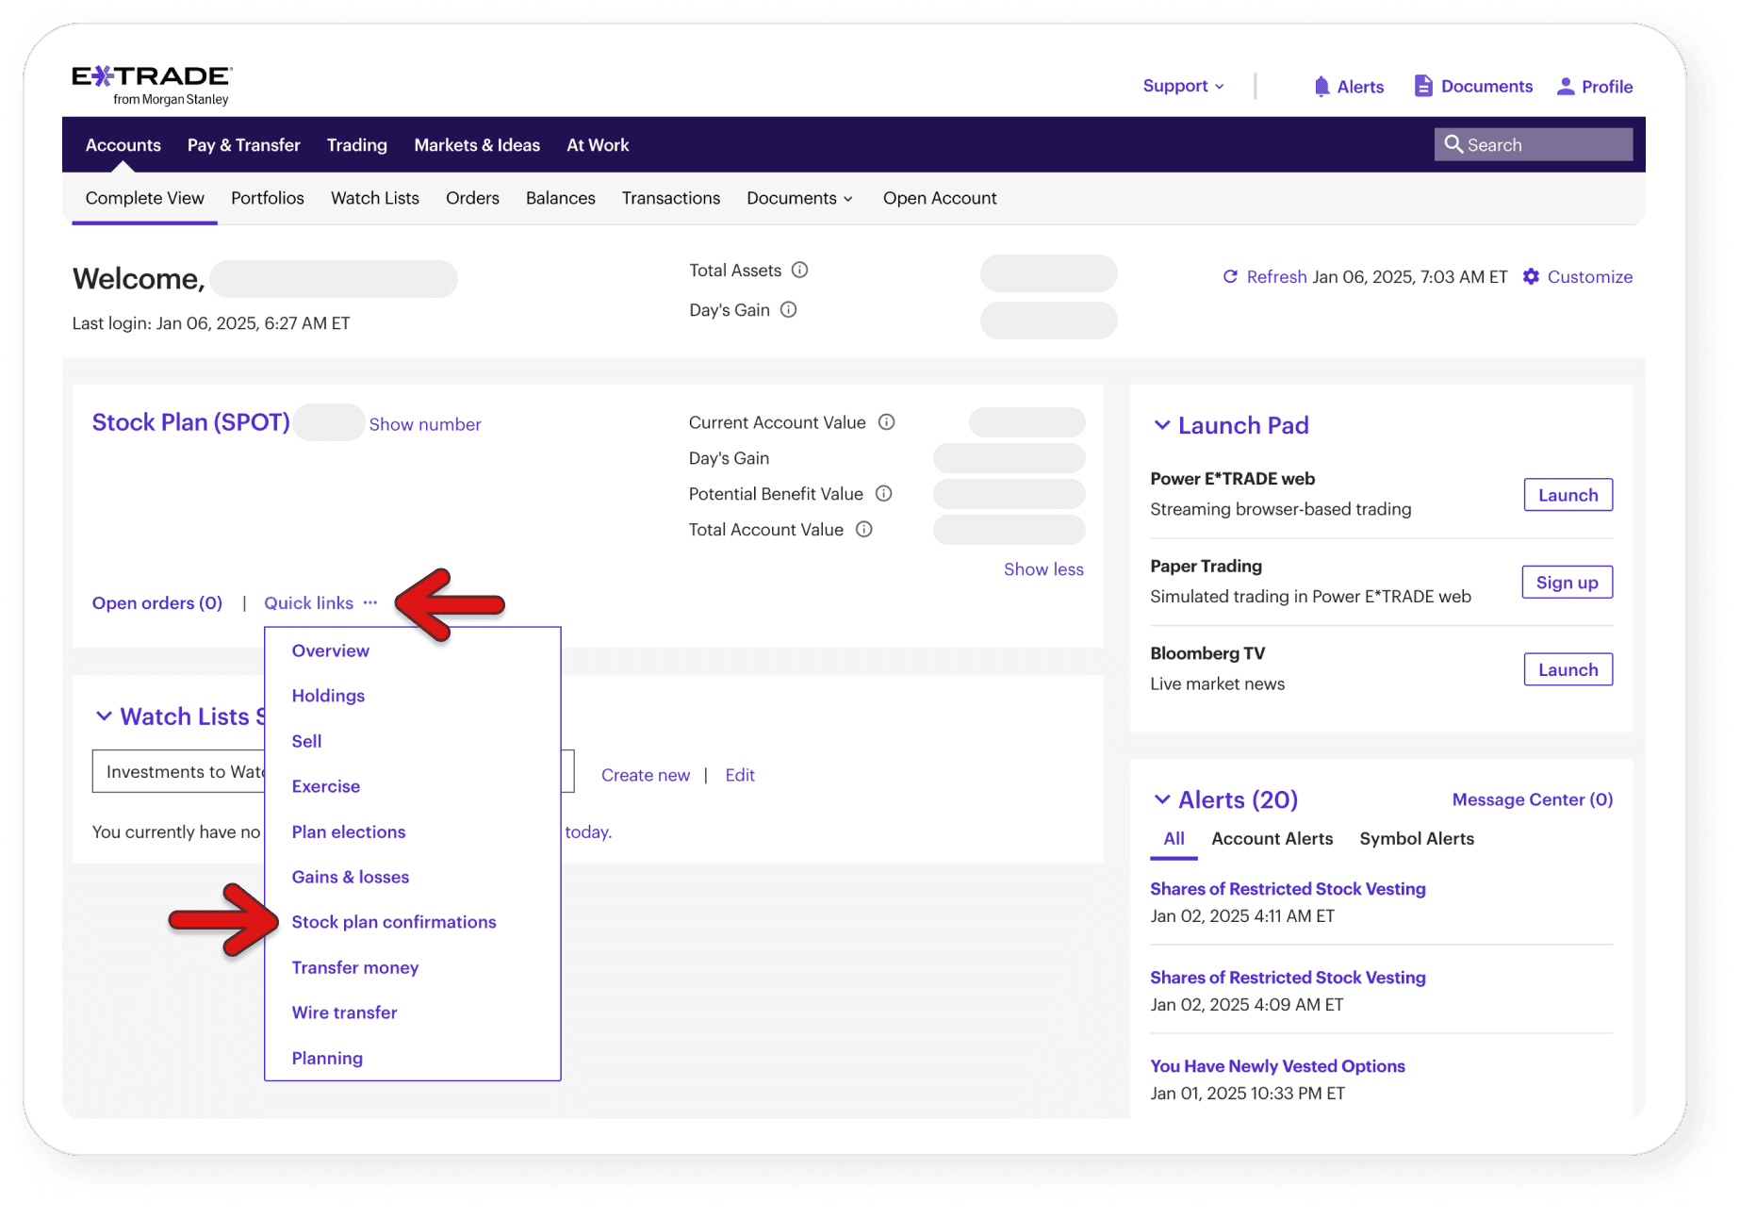Click the Documents page icon in header
The image size is (1740, 1218).
(x=1423, y=86)
